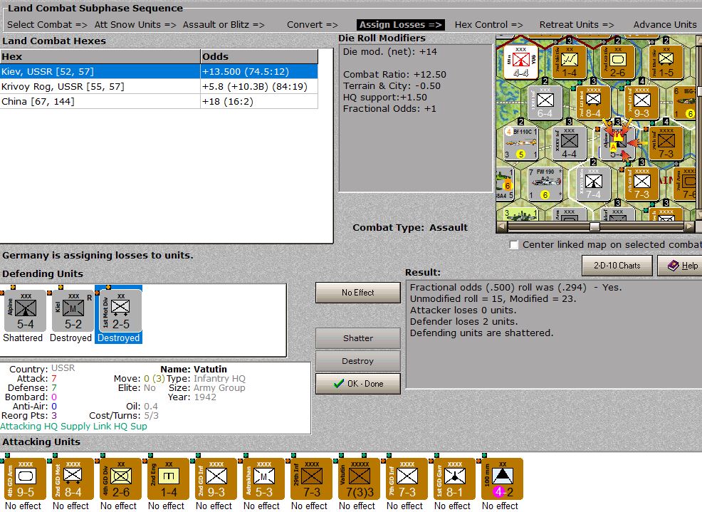
Task: Click the No Effect button
Action: (357, 293)
